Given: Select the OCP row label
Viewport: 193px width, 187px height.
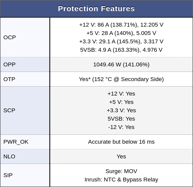Looking at the screenshot, I should tap(10, 37).
